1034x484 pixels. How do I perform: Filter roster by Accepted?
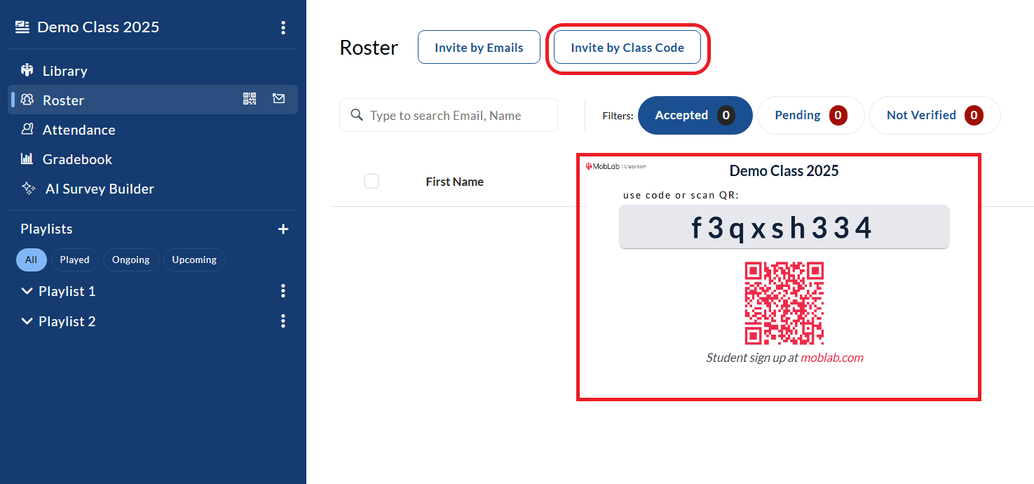(x=695, y=115)
